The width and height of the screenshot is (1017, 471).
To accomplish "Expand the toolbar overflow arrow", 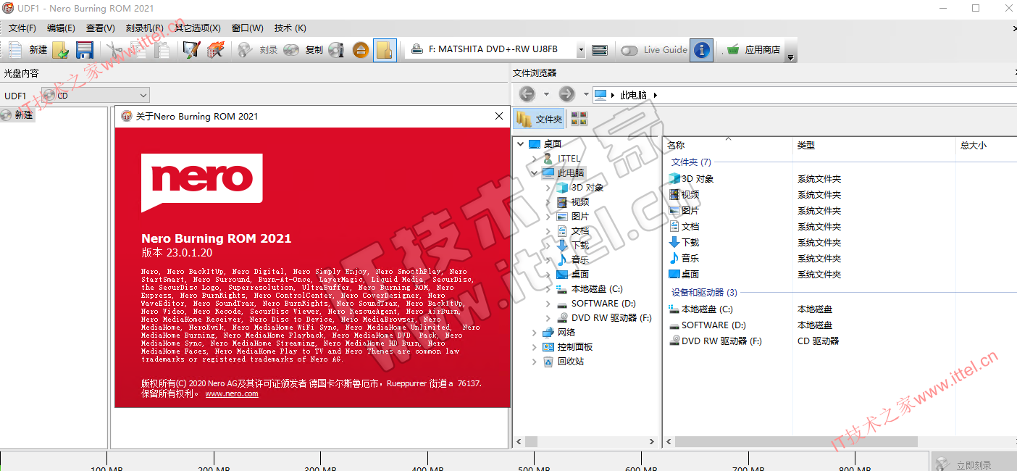I will point(791,57).
